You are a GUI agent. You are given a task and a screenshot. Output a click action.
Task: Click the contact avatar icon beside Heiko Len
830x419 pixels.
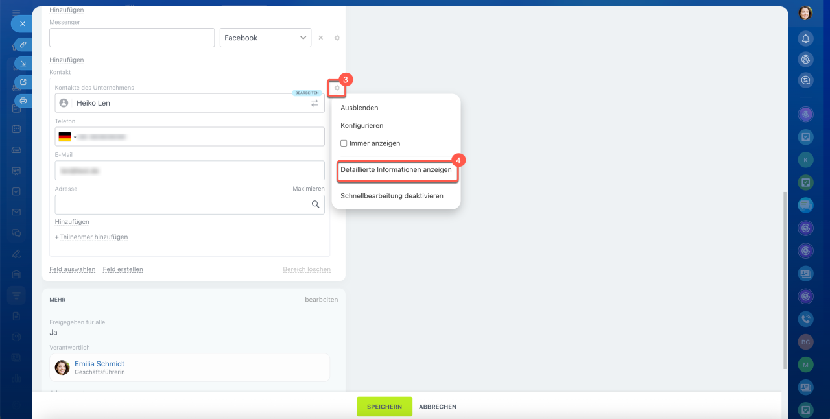[x=64, y=102]
